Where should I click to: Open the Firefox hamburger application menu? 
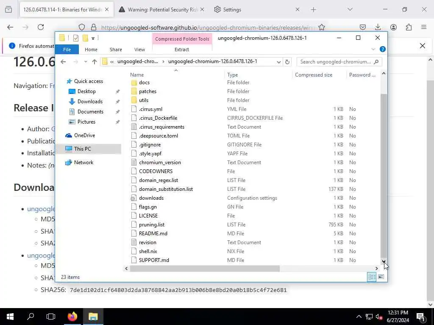424,27
